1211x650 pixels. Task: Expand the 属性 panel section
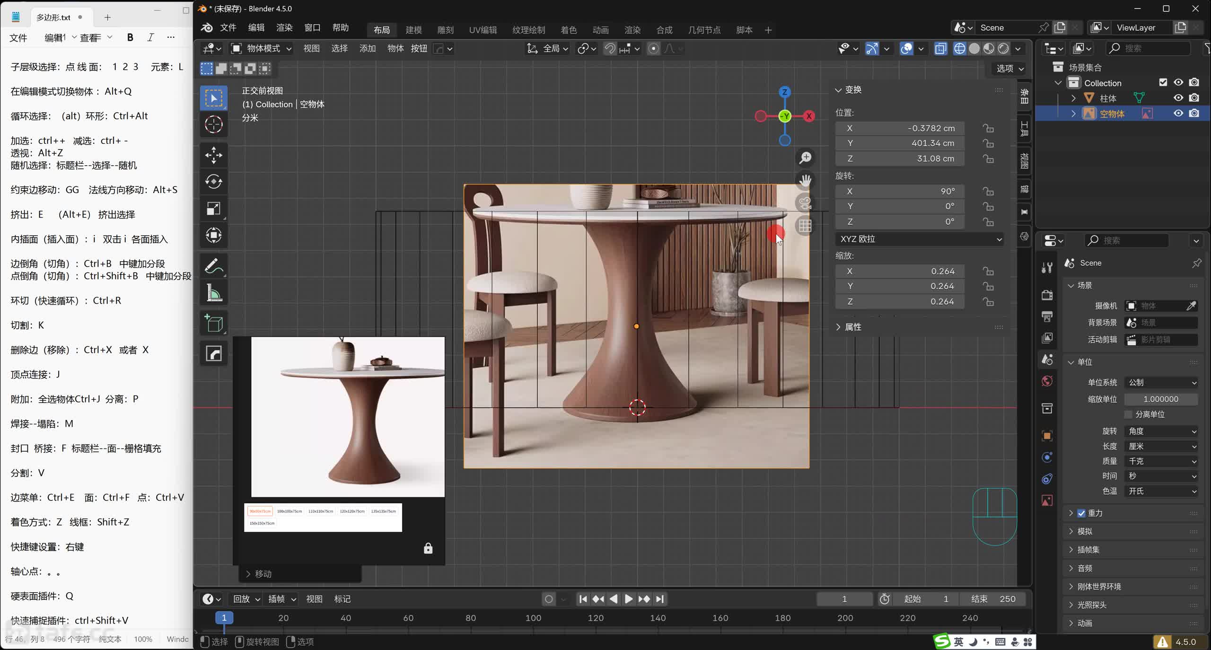pos(852,327)
